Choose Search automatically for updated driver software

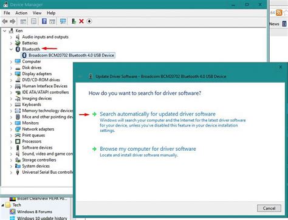(157, 114)
